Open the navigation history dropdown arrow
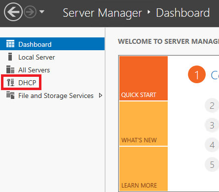The height and width of the screenshot is (192, 219). [x=42, y=12]
